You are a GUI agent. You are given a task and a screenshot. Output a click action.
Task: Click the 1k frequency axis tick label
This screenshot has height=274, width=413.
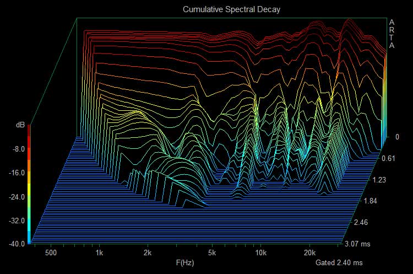[x=99, y=253]
